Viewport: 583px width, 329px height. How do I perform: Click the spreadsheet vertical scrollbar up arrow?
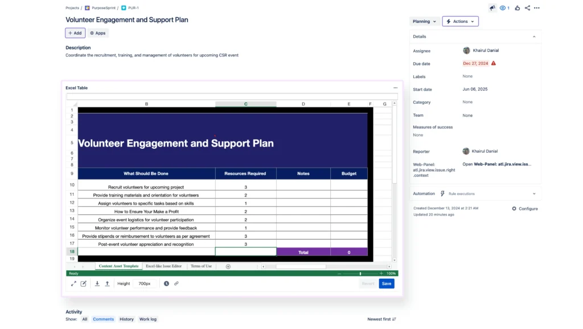pos(395,103)
